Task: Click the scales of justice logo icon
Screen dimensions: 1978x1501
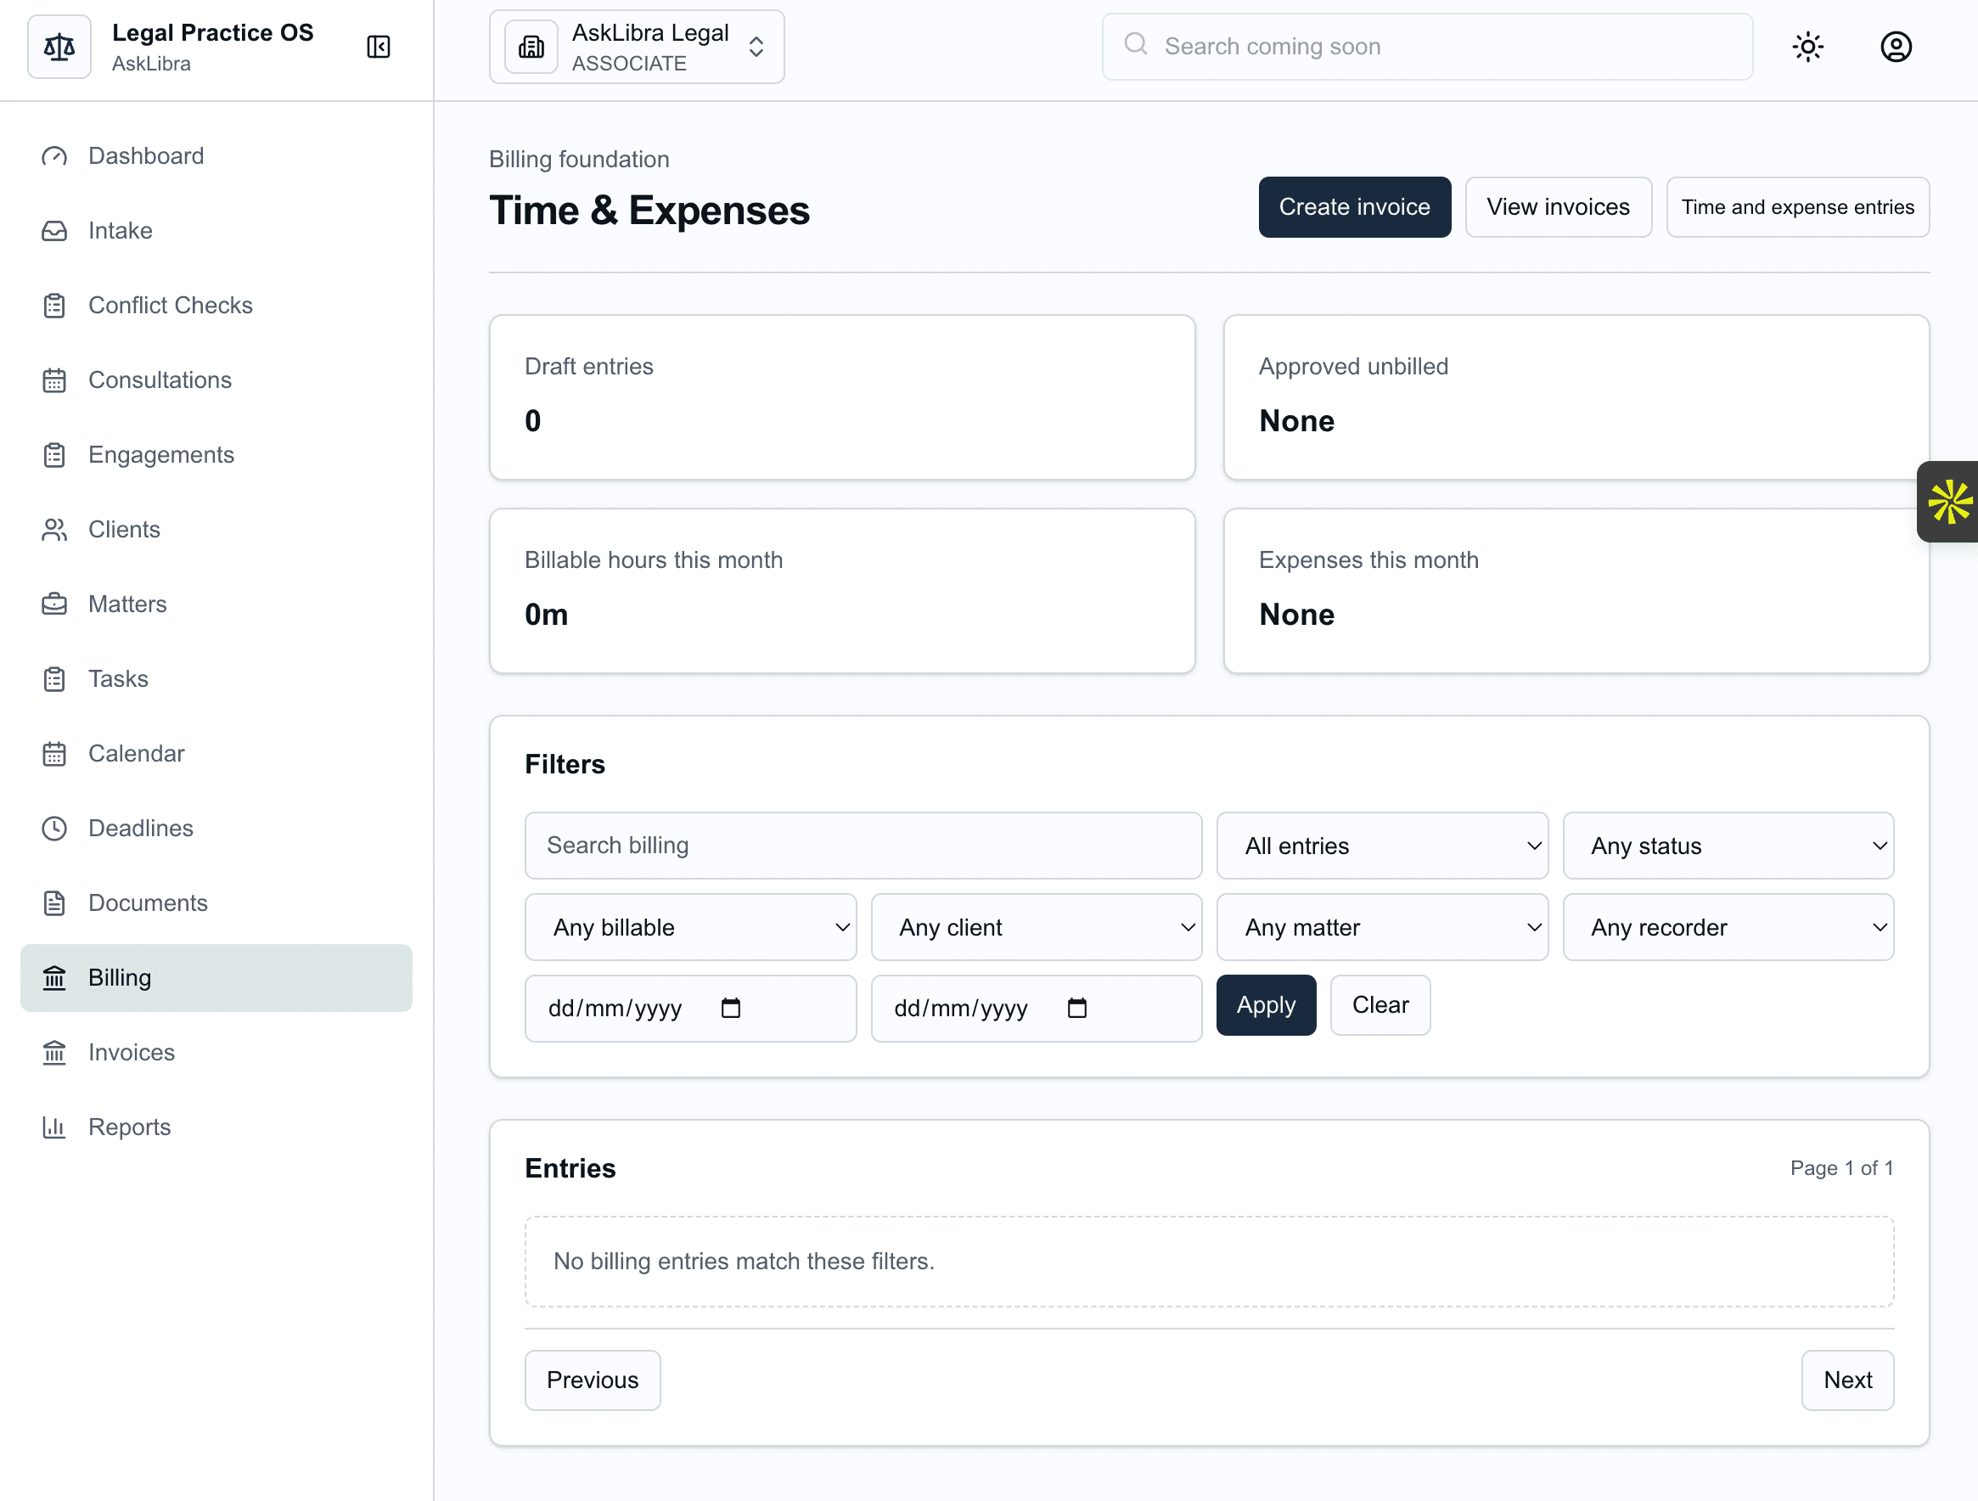Action: pos(59,47)
